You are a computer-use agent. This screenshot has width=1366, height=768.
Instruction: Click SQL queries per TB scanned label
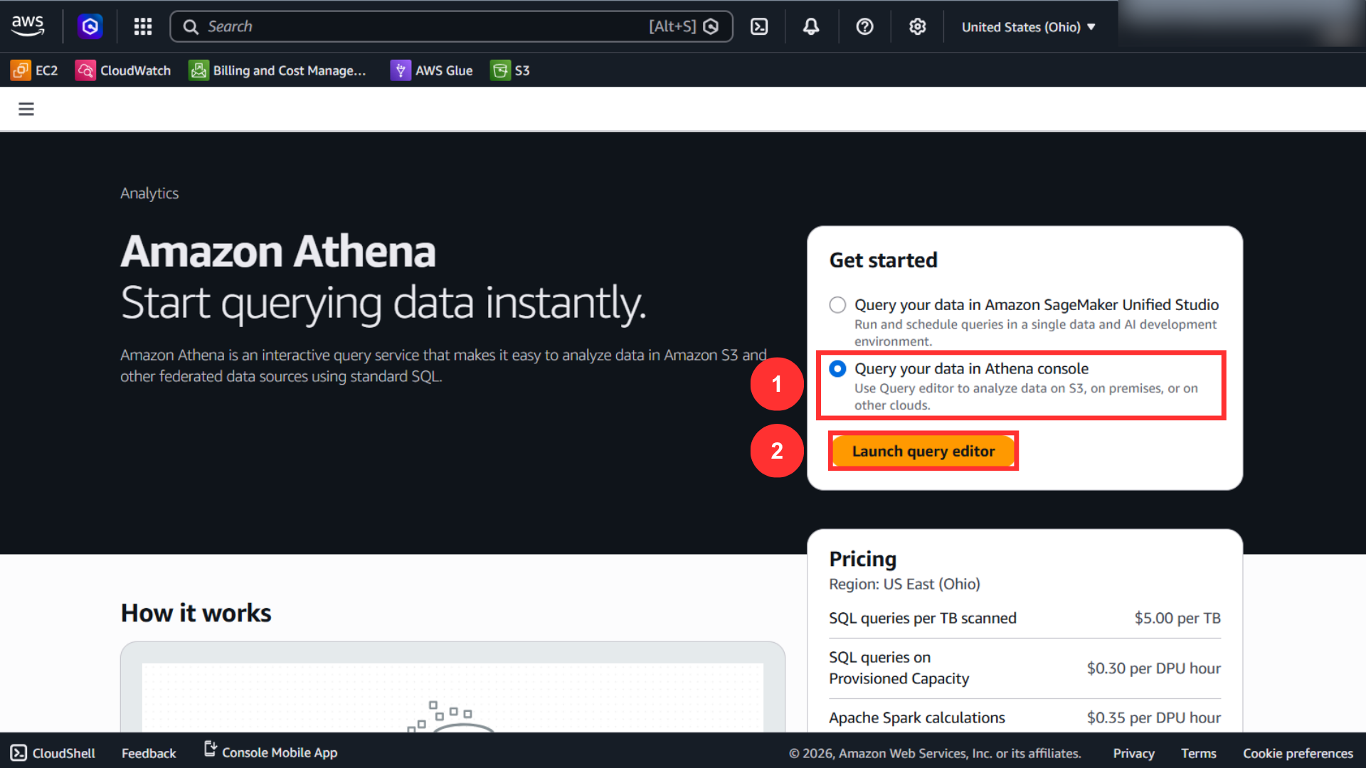click(922, 618)
